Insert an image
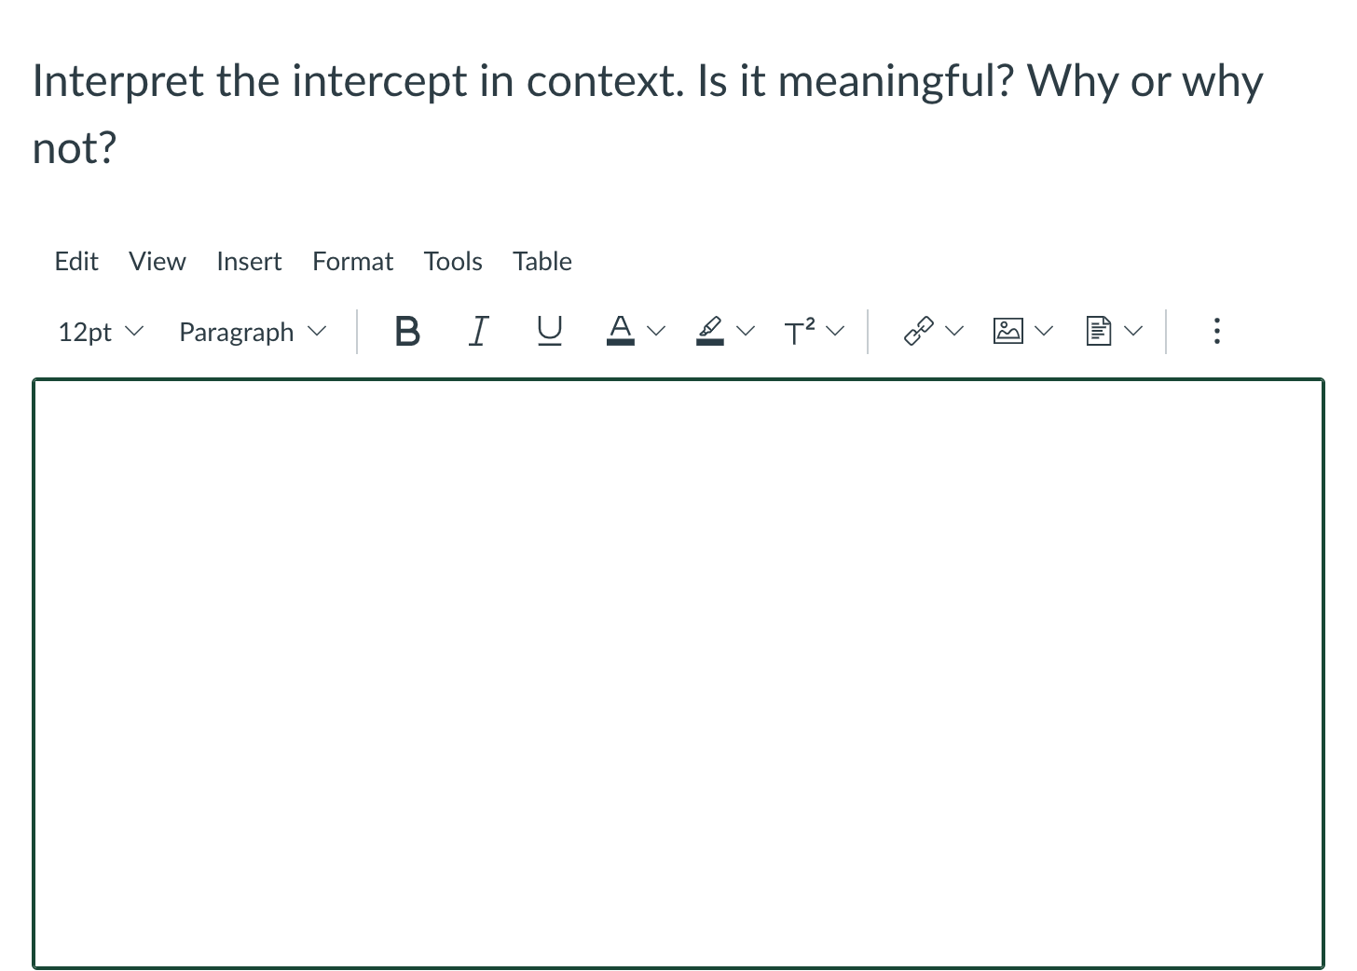 [1007, 331]
